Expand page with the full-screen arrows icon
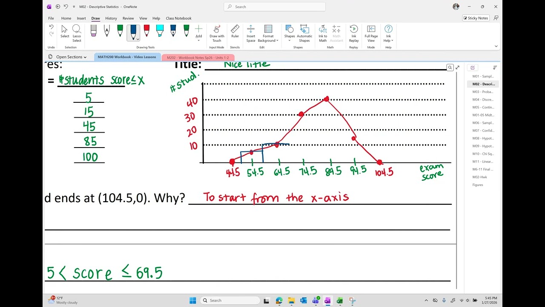Image resolution: width=545 pixels, height=307 pixels. [x=457, y=67]
